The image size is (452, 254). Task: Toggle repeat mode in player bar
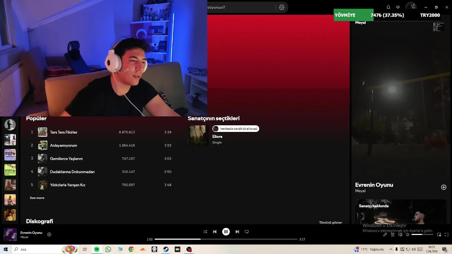(x=247, y=232)
